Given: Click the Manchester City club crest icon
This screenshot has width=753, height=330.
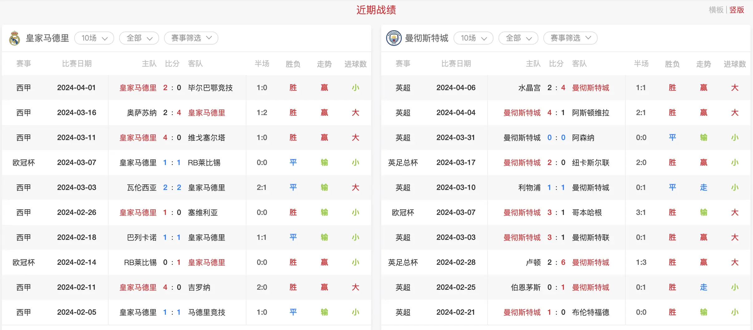Looking at the screenshot, I should (x=394, y=38).
